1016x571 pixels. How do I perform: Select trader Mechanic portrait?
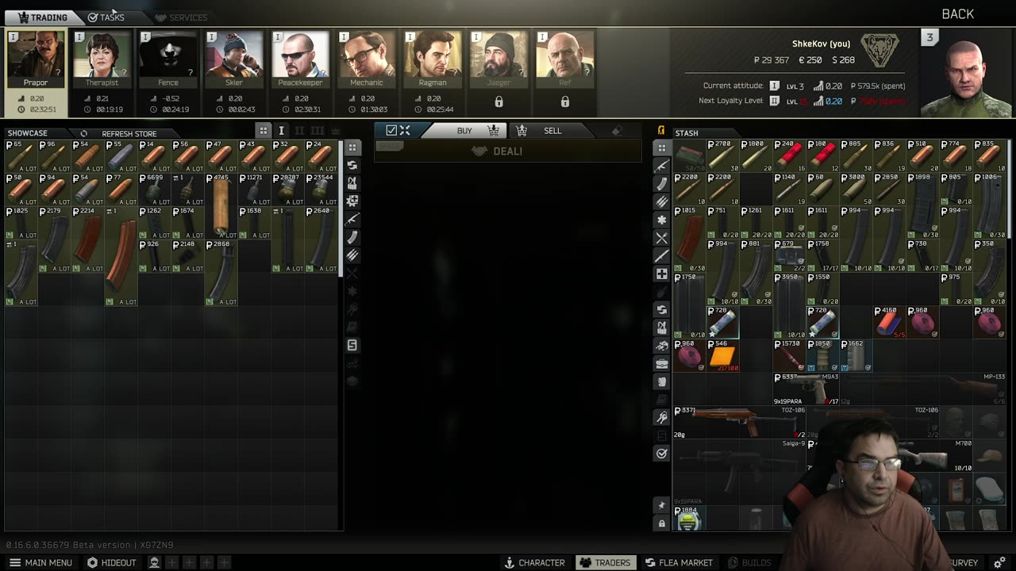point(367,59)
